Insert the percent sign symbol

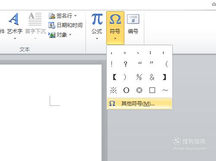[x=139, y=77]
